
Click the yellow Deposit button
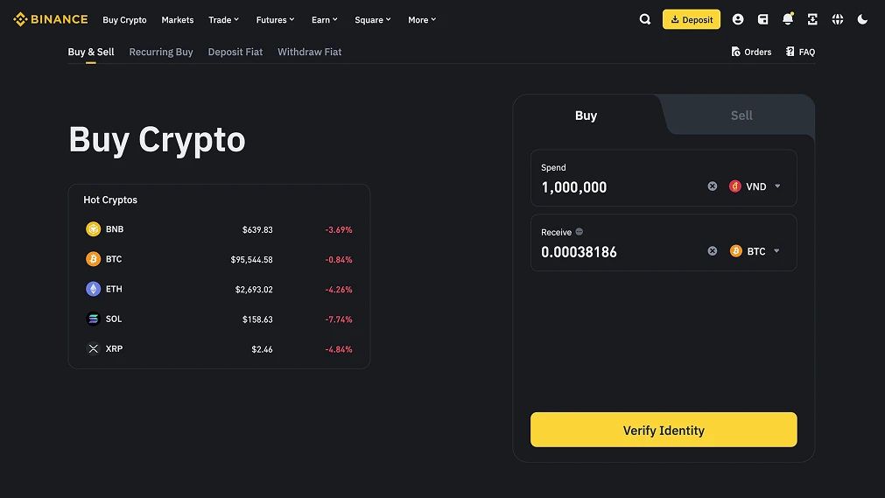(x=692, y=19)
